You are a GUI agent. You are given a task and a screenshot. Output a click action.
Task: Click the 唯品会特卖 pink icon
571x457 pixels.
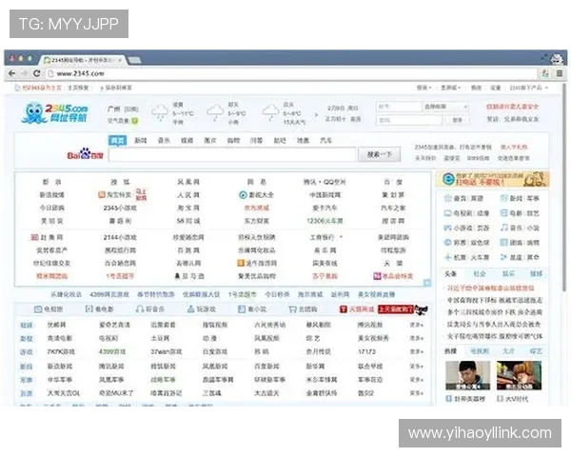tap(377, 276)
